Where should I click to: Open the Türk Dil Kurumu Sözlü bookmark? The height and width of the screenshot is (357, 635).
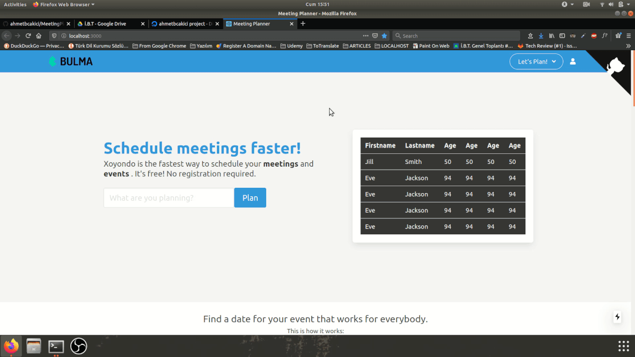click(98, 46)
